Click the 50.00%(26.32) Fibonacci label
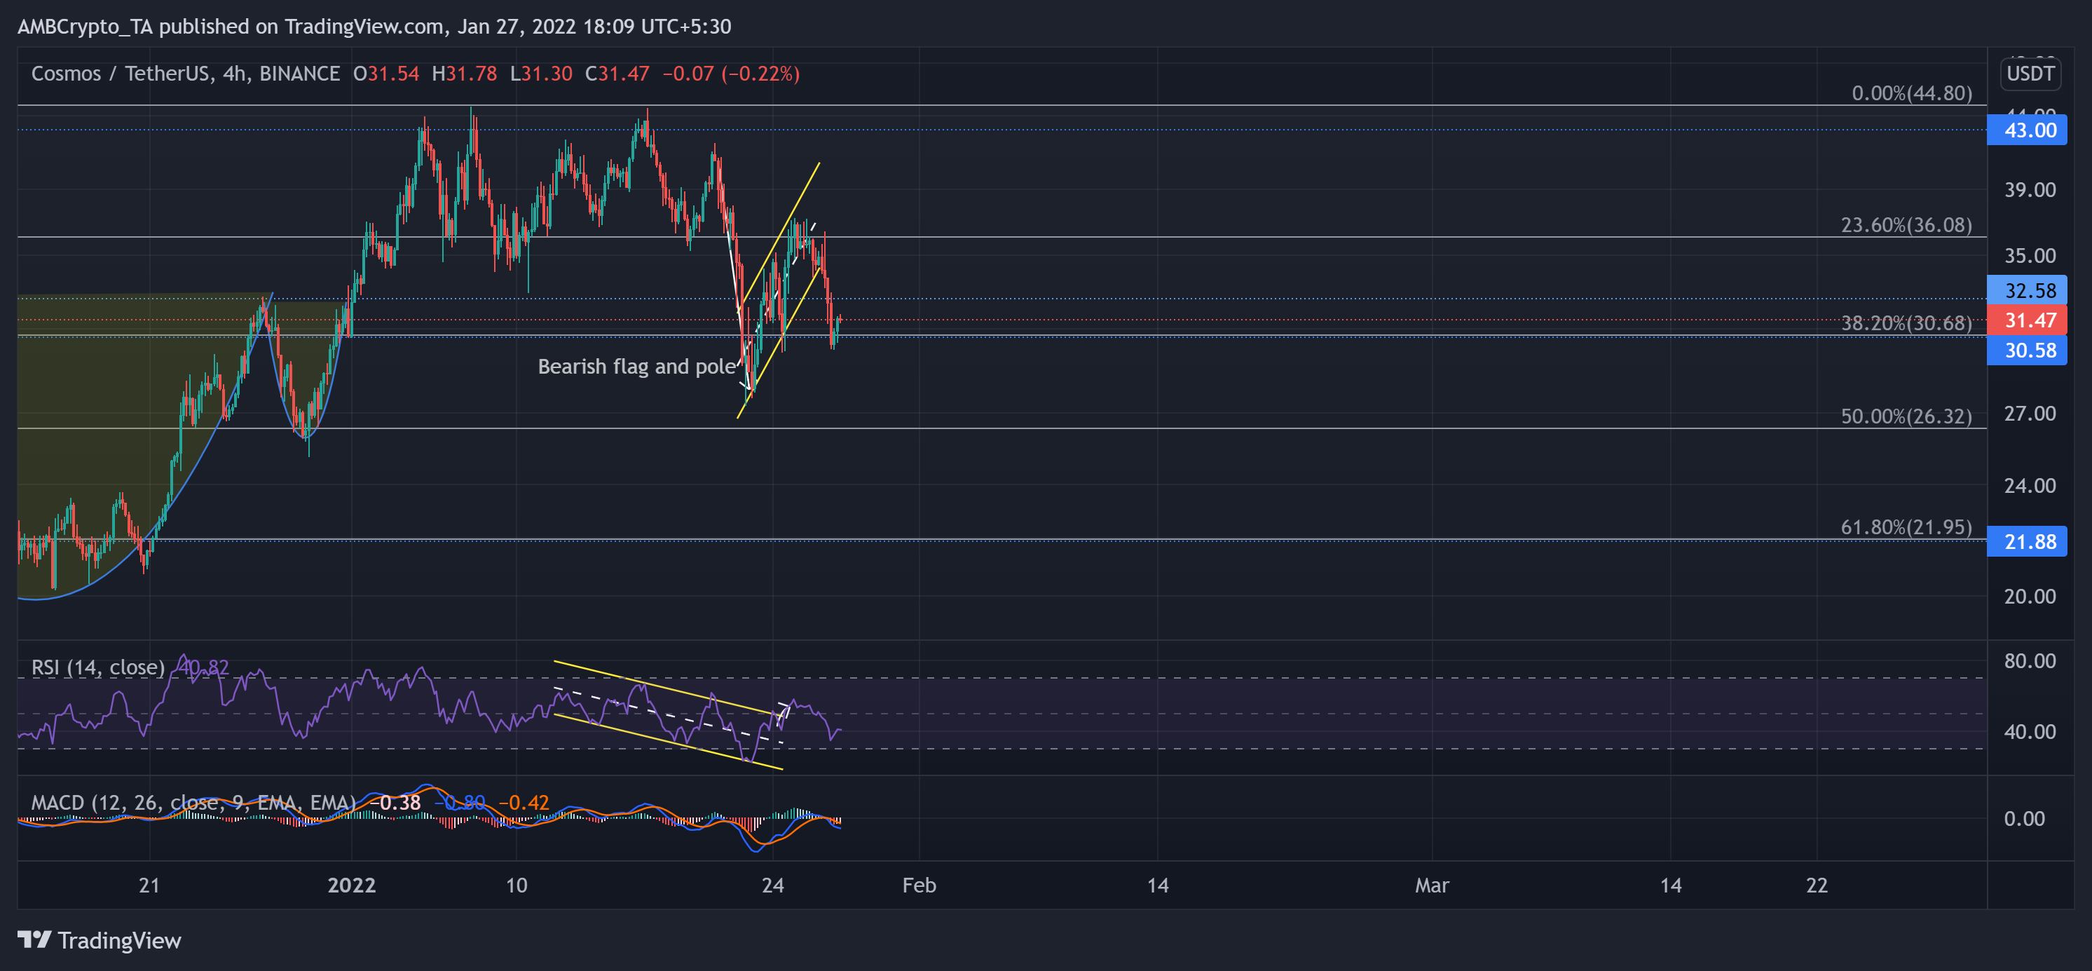Screen dimensions: 2092x971 point(1906,416)
